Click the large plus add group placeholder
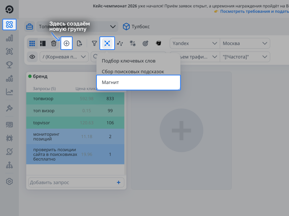Screen dimensions: 289x216 (181, 131)
